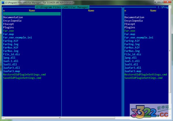Select luafar3.dll in left panel
The height and width of the screenshot is (121, 173).
point(12,68)
